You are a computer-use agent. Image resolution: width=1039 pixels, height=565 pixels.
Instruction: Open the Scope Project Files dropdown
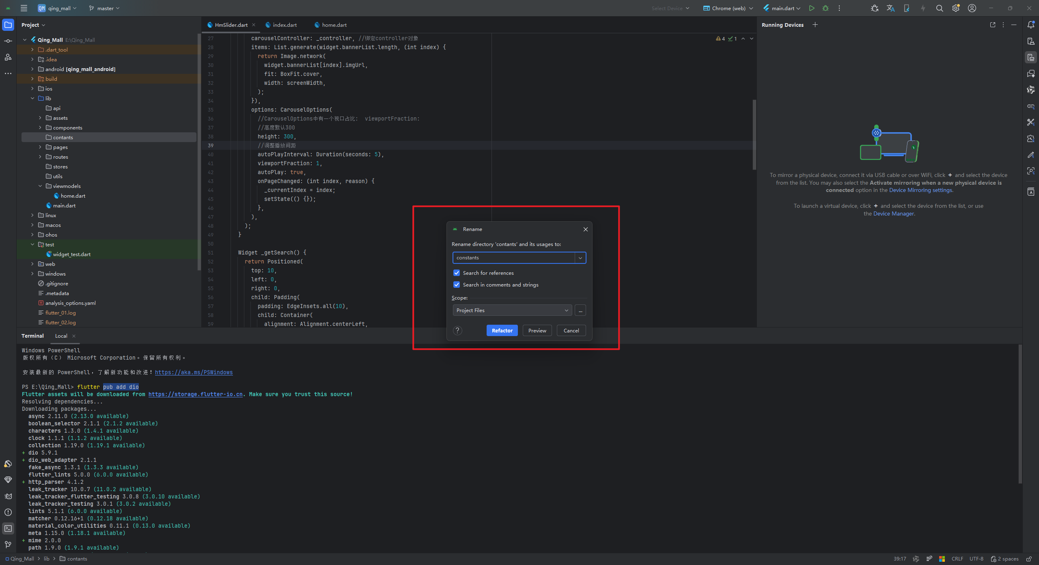pos(512,310)
